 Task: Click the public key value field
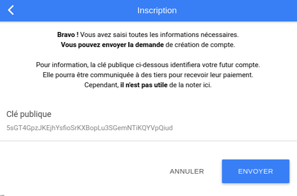coord(89,128)
